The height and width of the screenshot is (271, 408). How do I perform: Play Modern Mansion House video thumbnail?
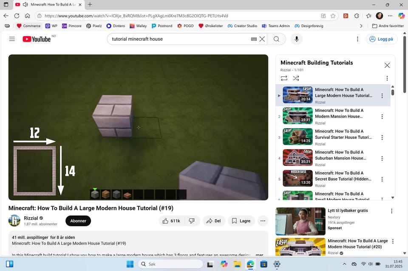pyautogui.click(x=297, y=116)
